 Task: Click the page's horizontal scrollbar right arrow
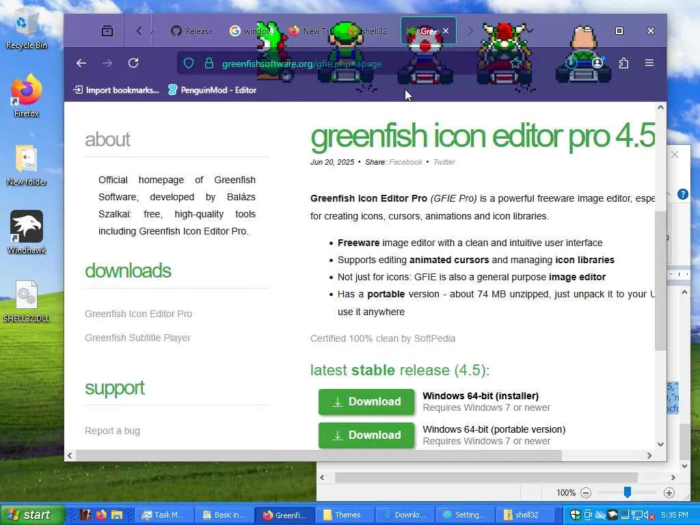[649, 456]
